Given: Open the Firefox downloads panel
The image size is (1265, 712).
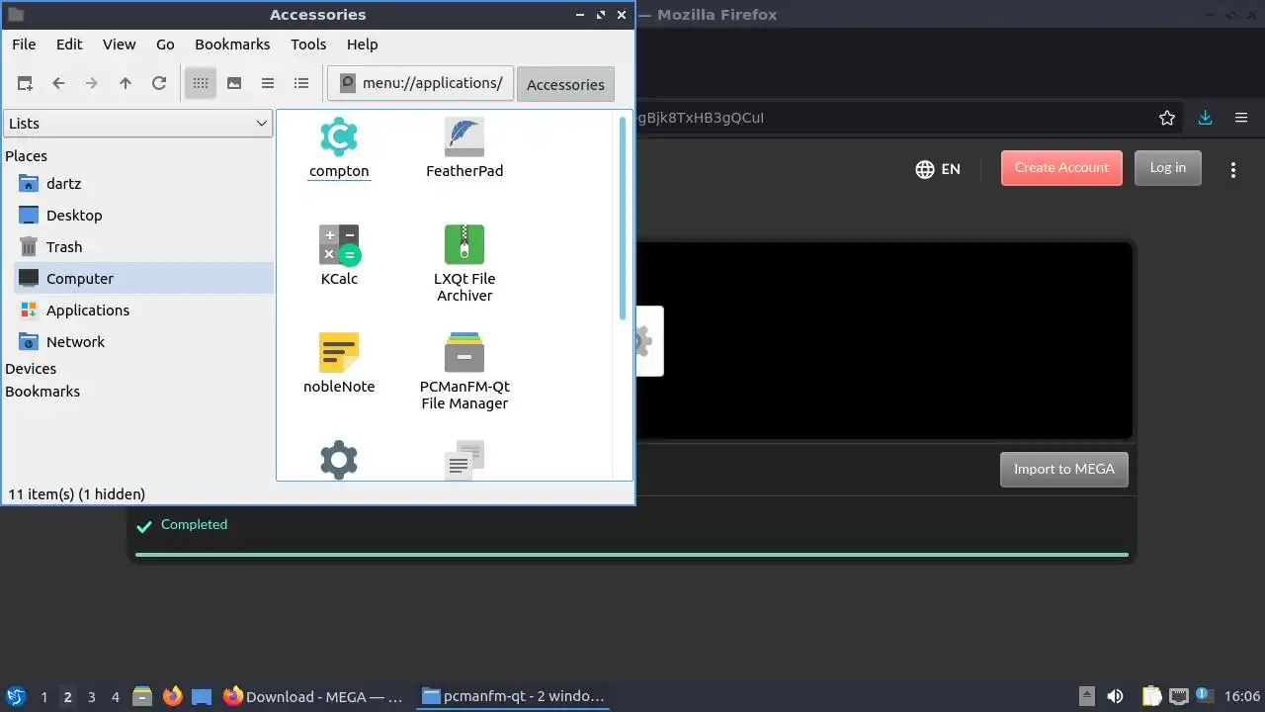Looking at the screenshot, I should coord(1205,118).
